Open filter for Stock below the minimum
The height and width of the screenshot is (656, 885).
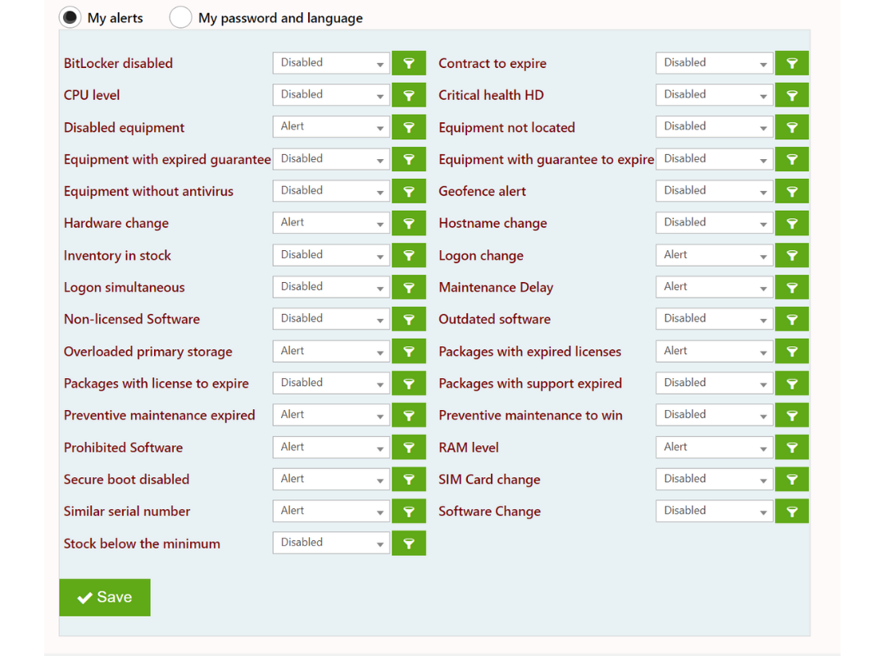408,544
